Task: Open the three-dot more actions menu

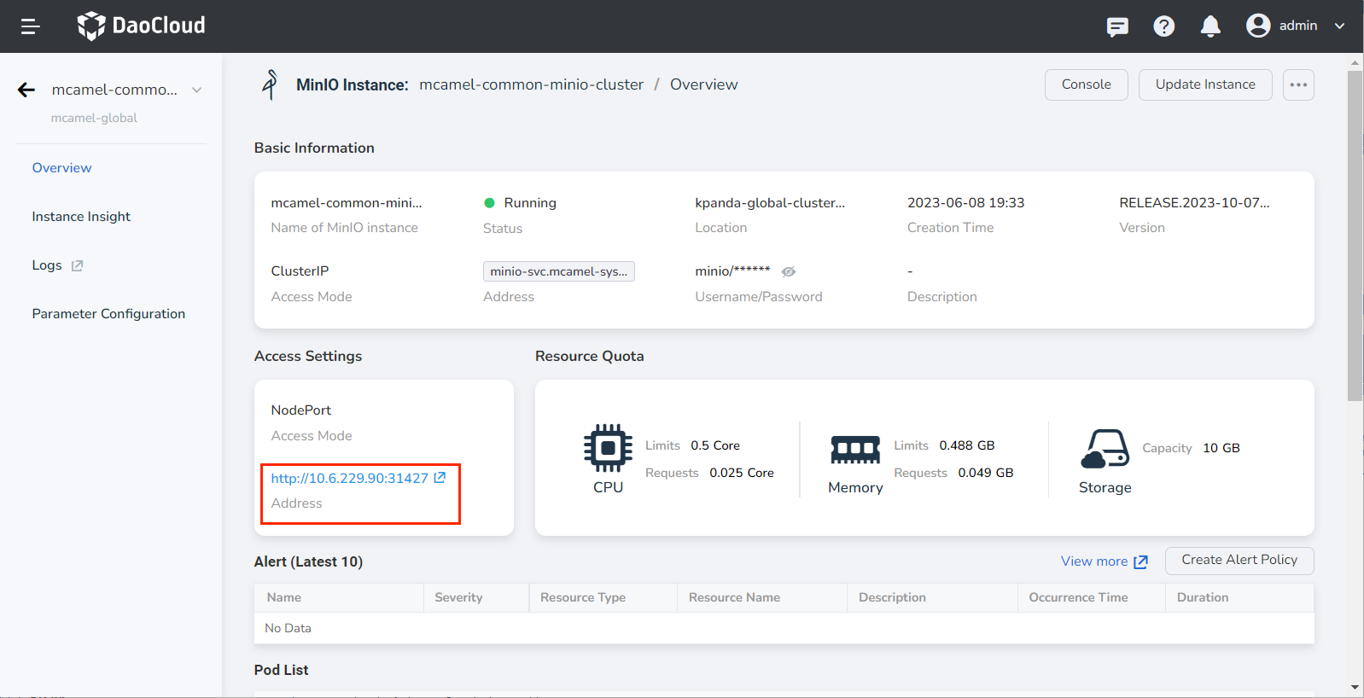Action: (x=1297, y=84)
